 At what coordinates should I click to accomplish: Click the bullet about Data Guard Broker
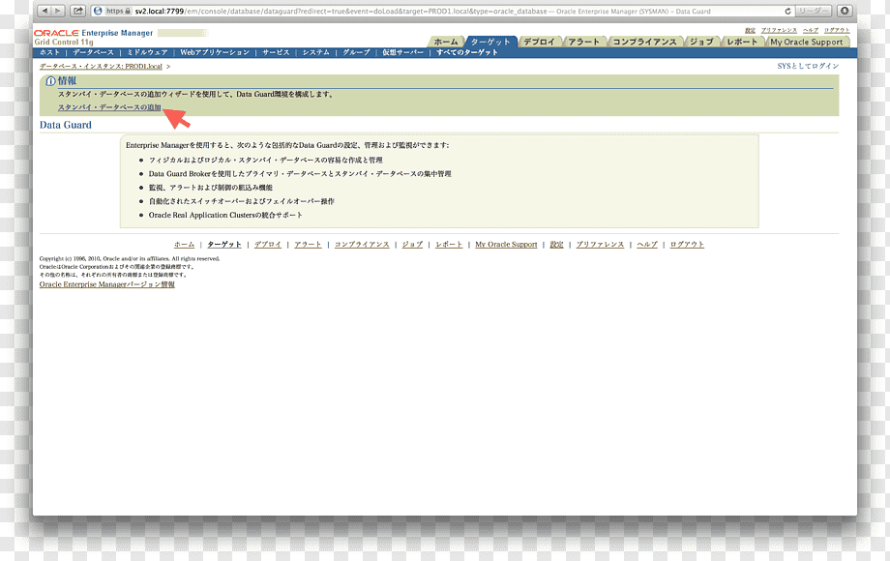tap(300, 173)
